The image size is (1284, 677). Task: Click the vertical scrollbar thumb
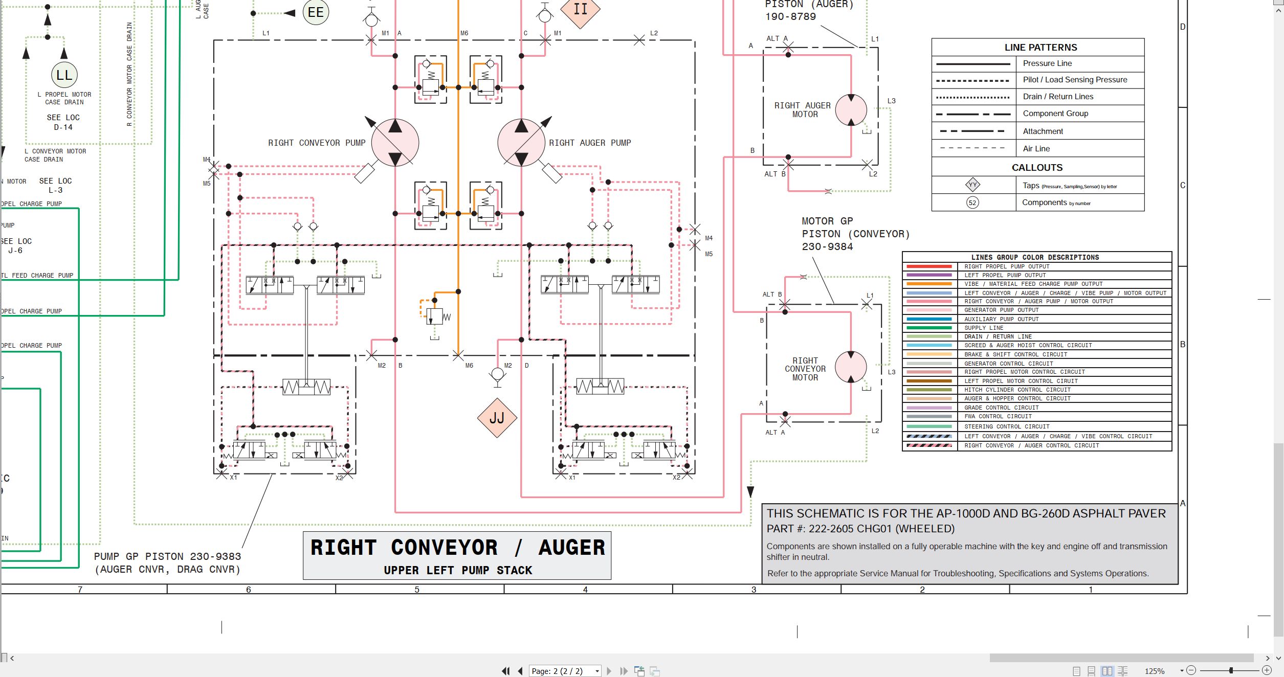(1278, 540)
